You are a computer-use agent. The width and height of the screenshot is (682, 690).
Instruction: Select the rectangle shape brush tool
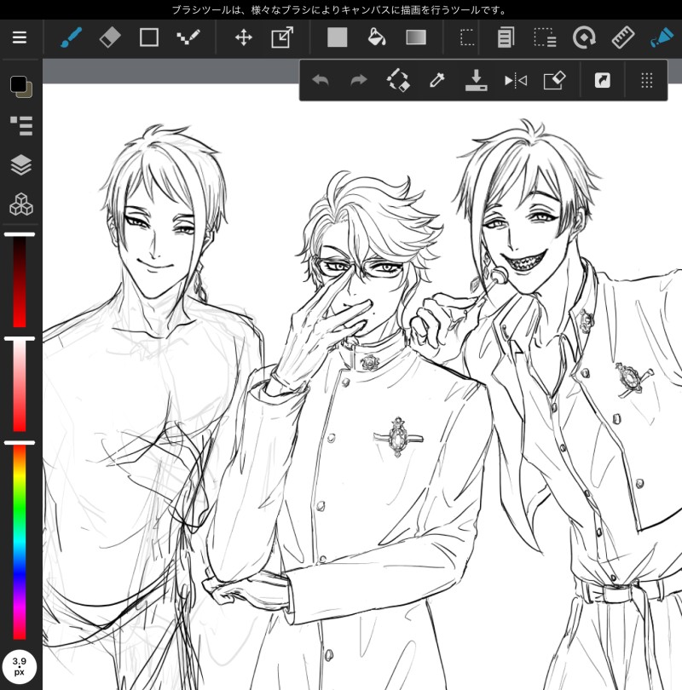pyautogui.click(x=149, y=37)
